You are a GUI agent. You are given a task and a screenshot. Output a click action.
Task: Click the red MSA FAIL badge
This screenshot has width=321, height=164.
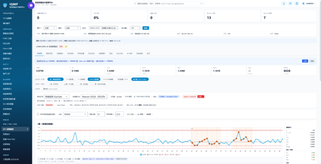click(49, 105)
